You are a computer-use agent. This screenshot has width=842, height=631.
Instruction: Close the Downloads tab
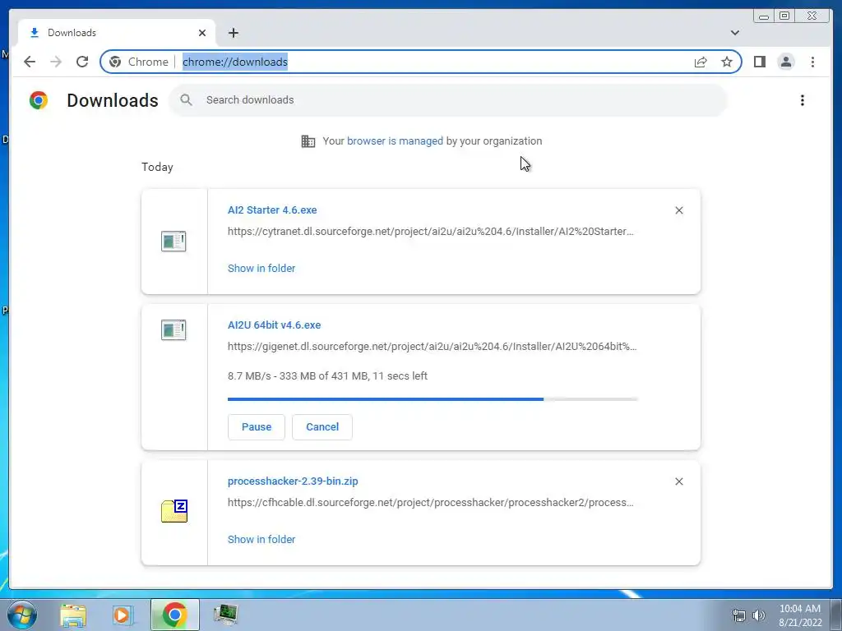202,33
